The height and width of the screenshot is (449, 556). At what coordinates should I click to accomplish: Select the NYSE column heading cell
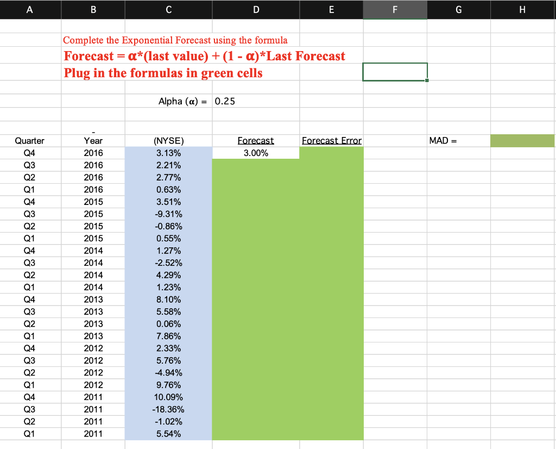tap(168, 140)
